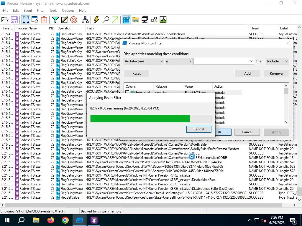Image resolution: width=302 pixels, height=226 pixels.
Task: Select the row ending DisableUmpdBufferSizeCheck
Action: [x=148, y=189]
